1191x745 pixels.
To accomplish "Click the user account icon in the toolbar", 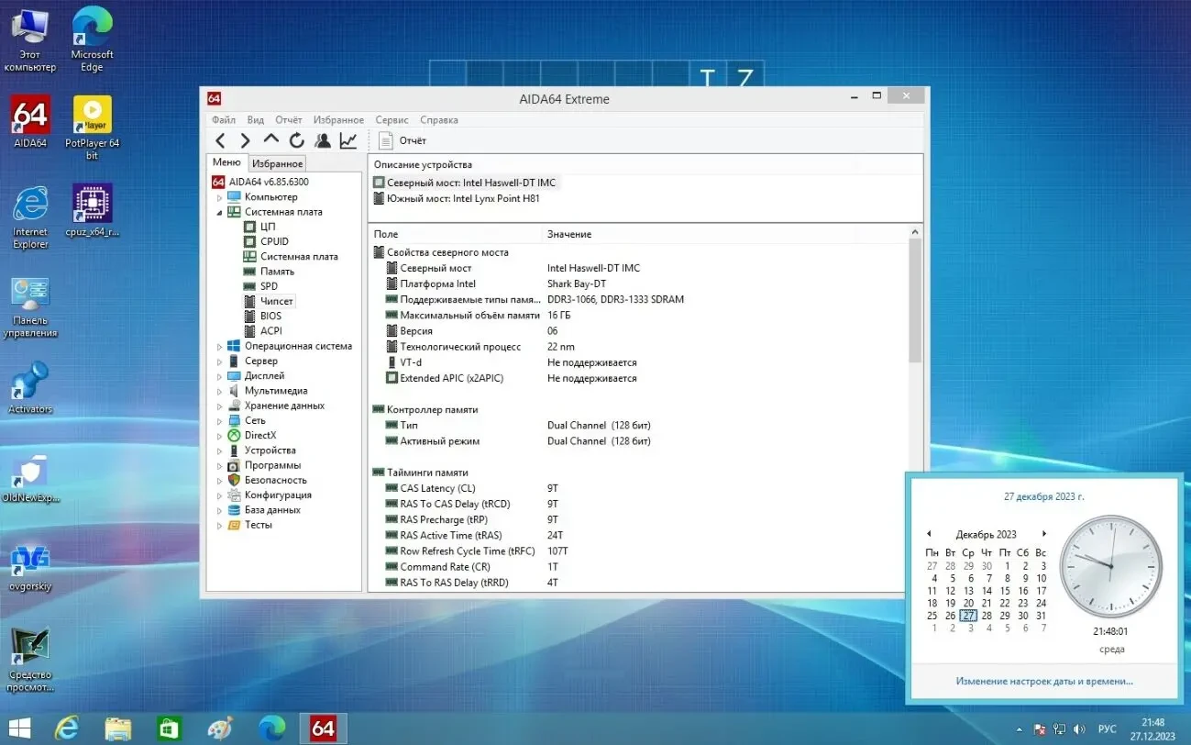I will [x=322, y=139].
